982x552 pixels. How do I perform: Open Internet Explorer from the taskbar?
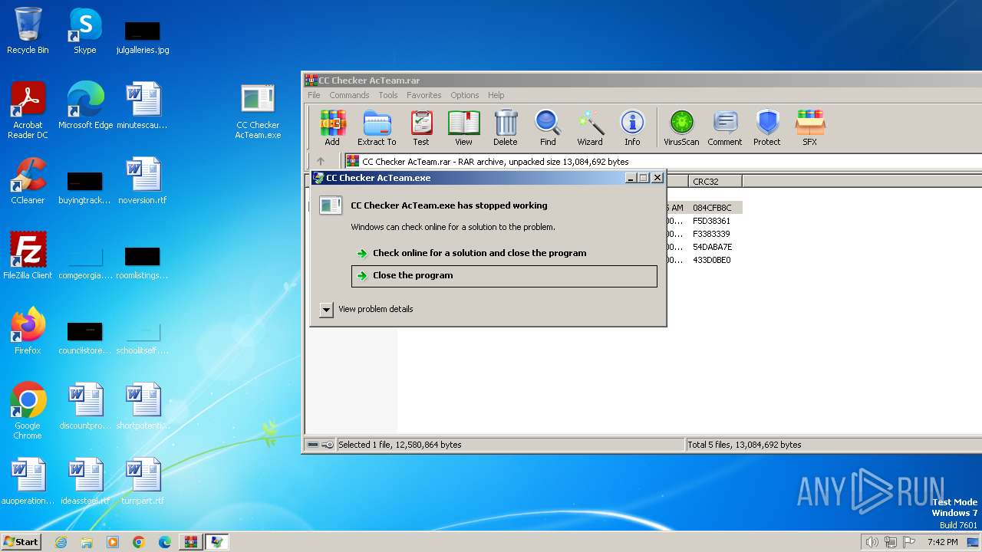[61, 542]
